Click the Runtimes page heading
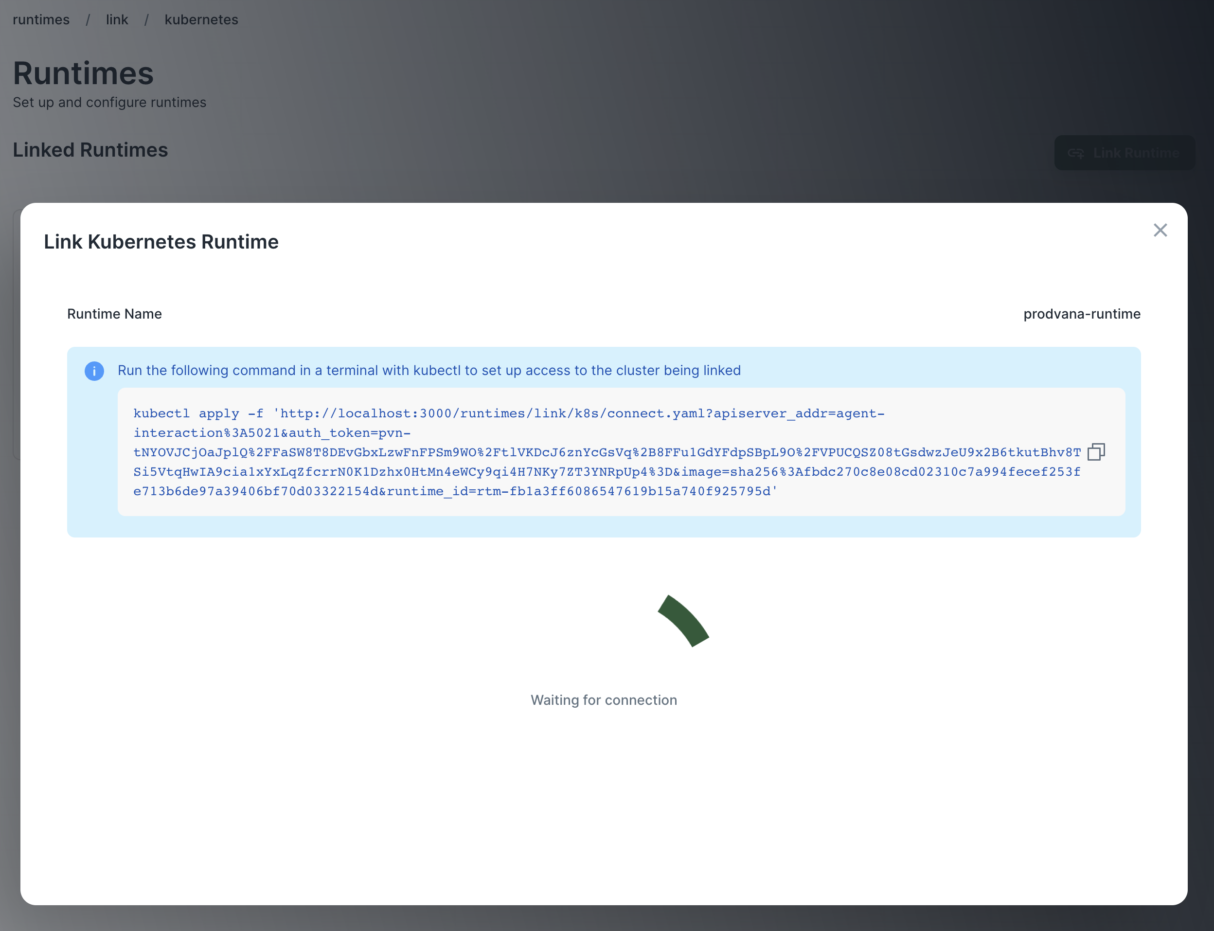 pyautogui.click(x=83, y=73)
